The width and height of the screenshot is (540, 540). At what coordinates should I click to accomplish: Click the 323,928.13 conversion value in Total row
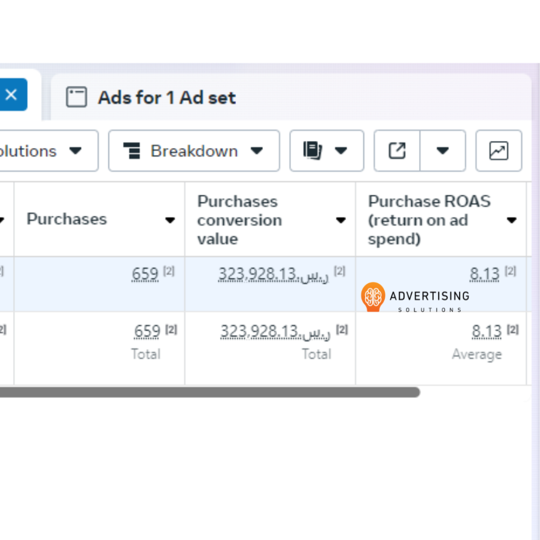(275, 331)
